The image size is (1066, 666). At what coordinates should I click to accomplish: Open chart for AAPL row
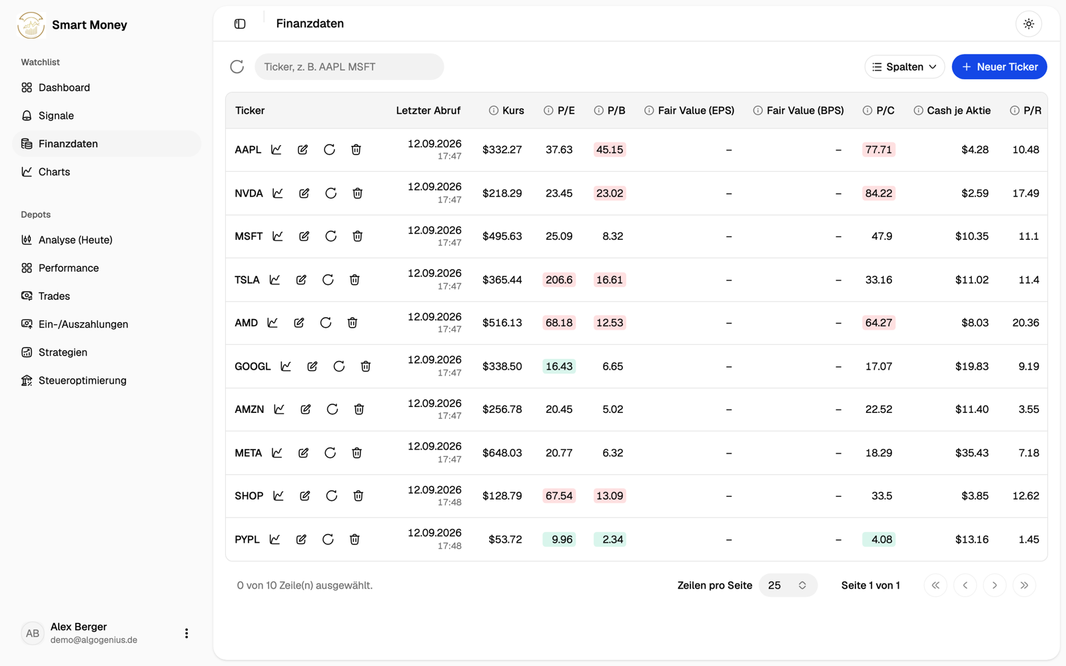point(276,150)
